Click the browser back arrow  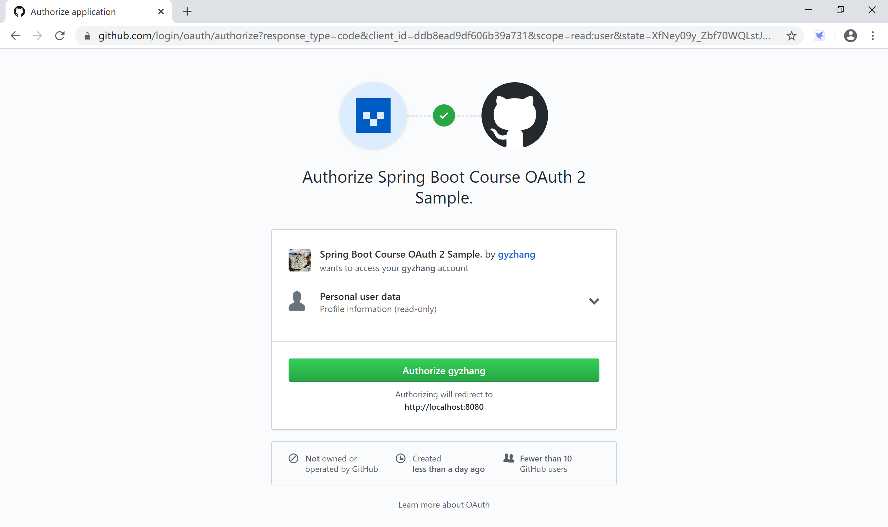pos(15,35)
